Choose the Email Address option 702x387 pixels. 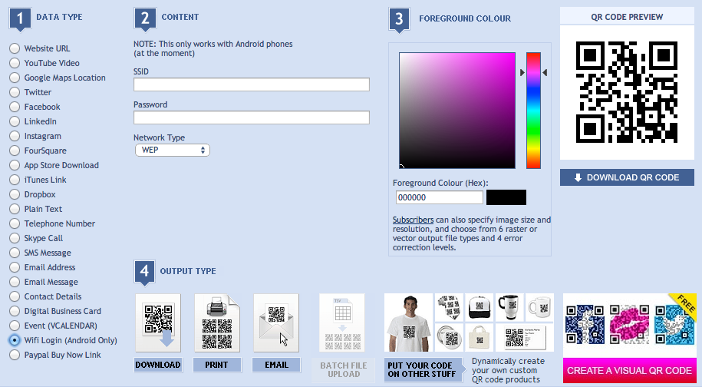[15, 267]
